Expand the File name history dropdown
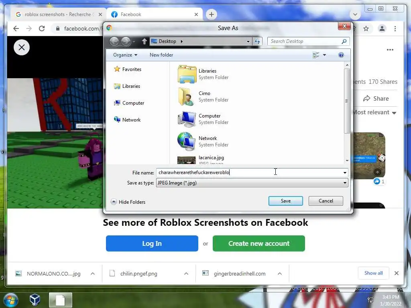The image size is (411, 308). tap(345, 172)
